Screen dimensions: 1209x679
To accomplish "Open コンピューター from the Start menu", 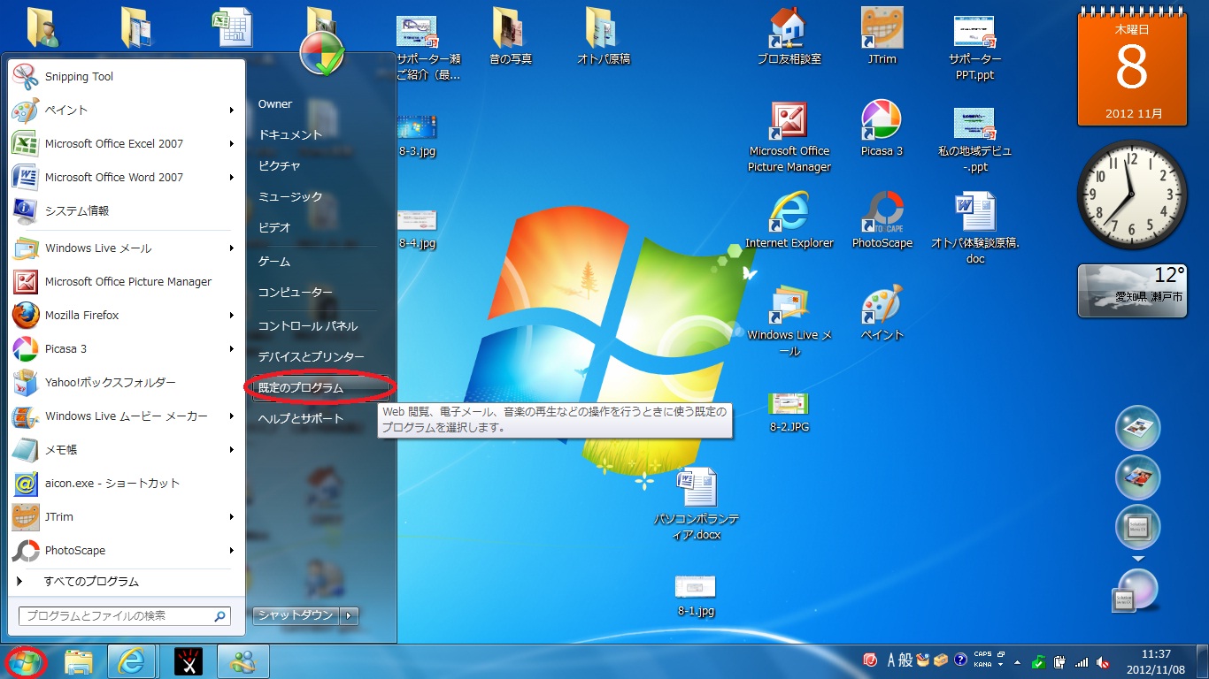I will 319,292.
